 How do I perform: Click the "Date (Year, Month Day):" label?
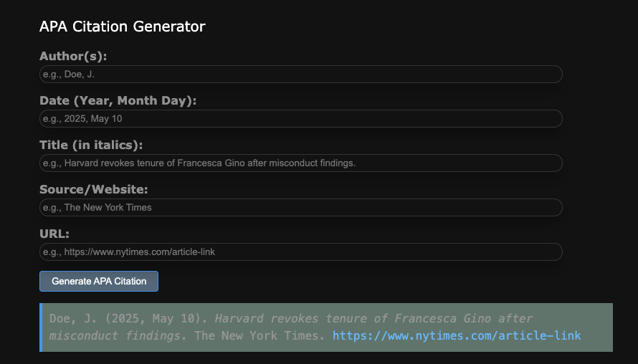tap(118, 101)
